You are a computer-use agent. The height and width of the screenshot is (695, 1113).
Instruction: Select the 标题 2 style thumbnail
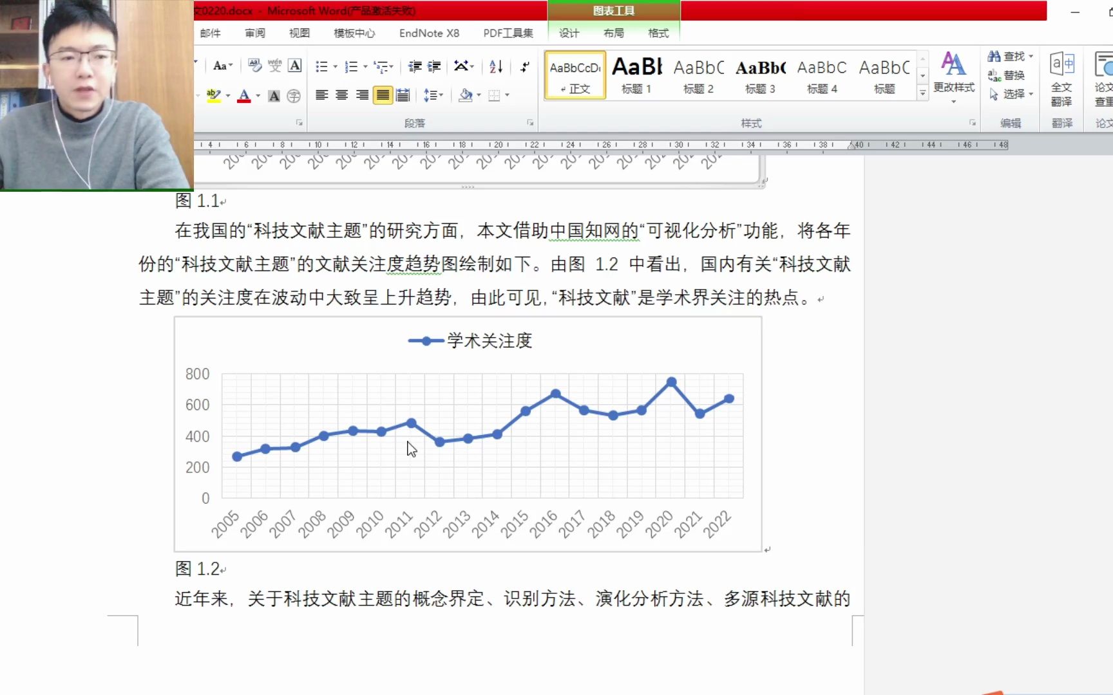(x=698, y=74)
